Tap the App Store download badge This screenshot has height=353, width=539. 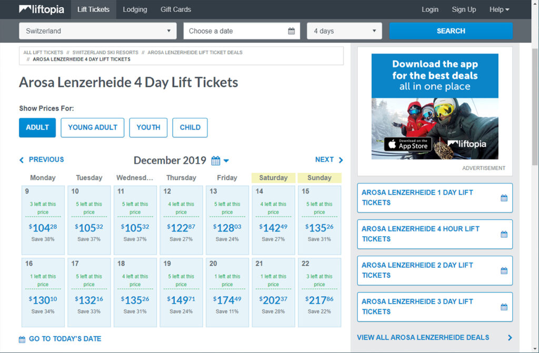[408, 144]
